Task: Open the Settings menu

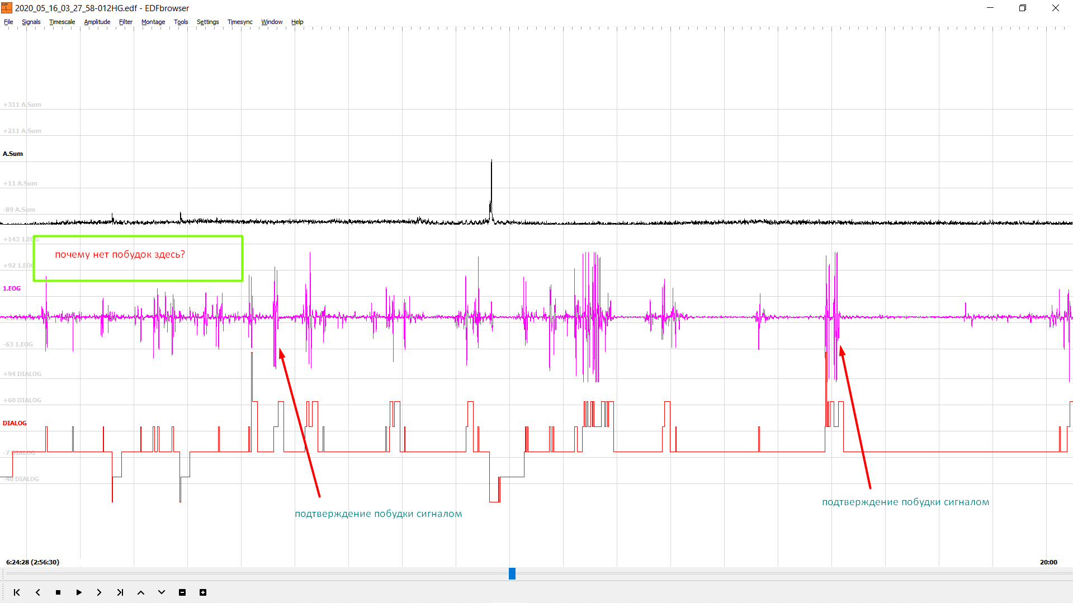Action: [x=208, y=22]
